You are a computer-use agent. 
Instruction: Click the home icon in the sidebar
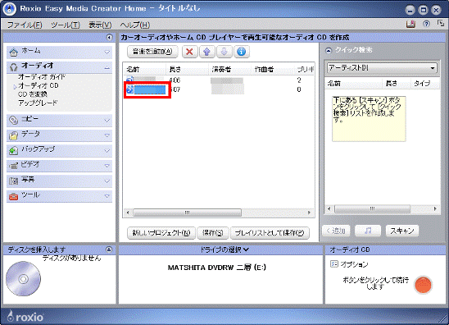coord(13,52)
